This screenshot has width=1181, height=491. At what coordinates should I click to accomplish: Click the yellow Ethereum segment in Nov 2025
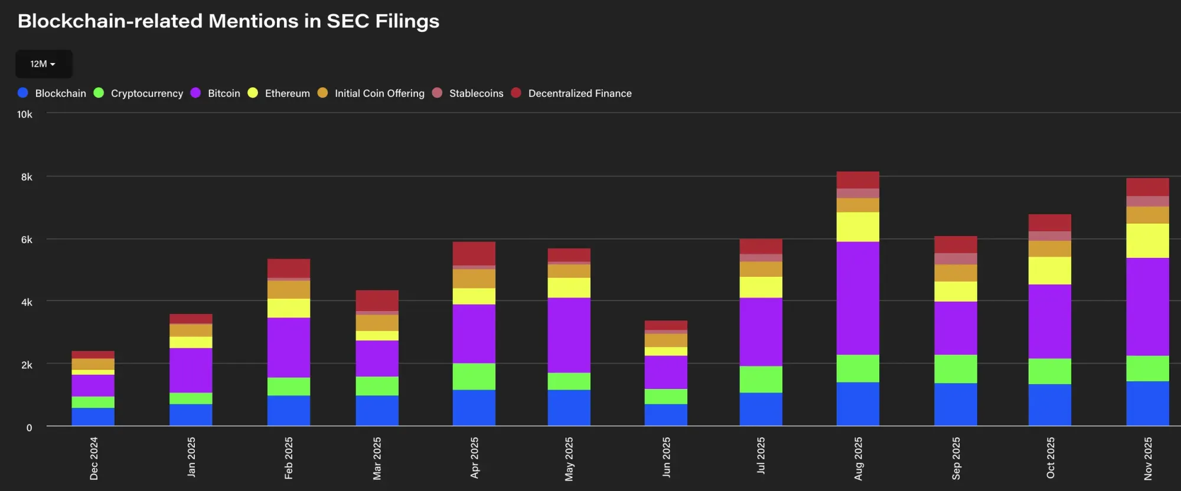coord(1147,240)
